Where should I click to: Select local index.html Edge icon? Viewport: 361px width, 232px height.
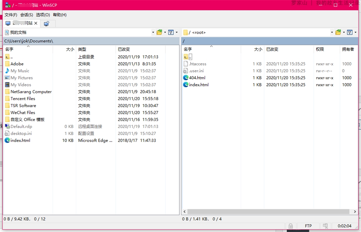tap(7, 140)
